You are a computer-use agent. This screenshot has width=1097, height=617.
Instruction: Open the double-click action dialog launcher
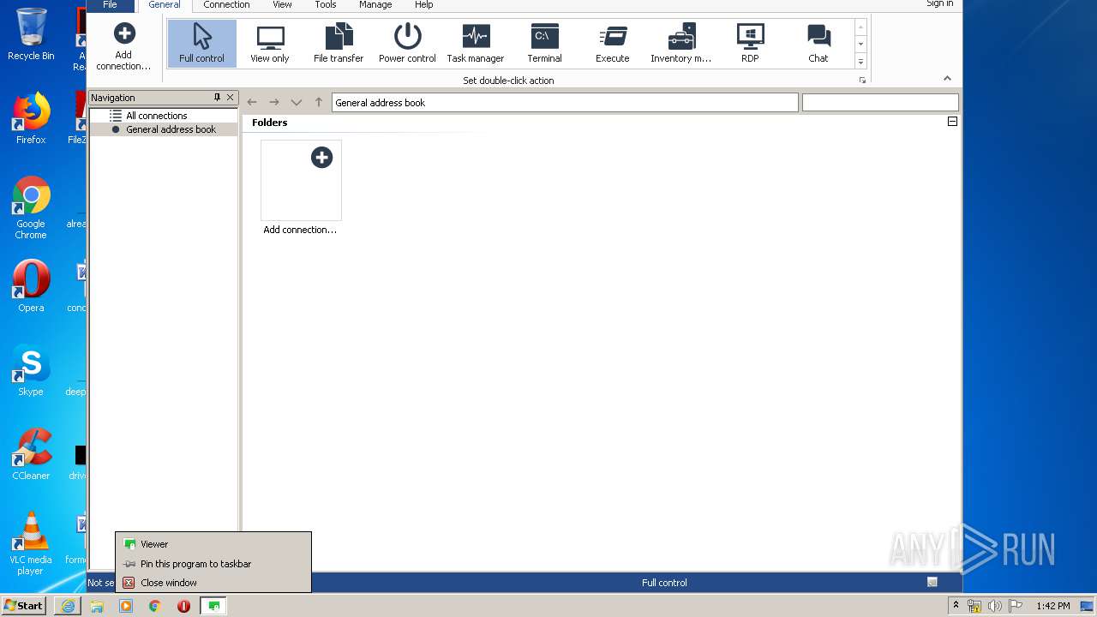pyautogui.click(x=862, y=81)
